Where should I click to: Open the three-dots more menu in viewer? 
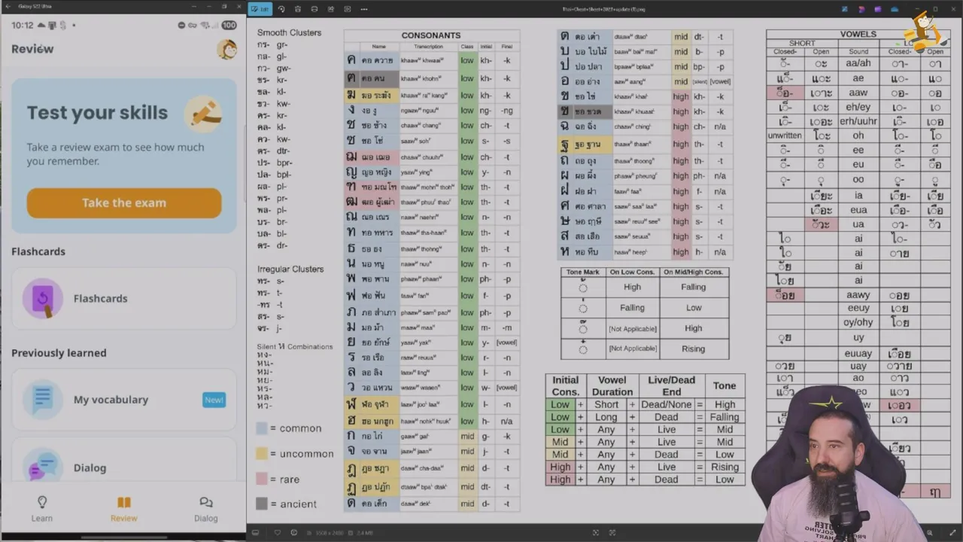click(x=364, y=9)
